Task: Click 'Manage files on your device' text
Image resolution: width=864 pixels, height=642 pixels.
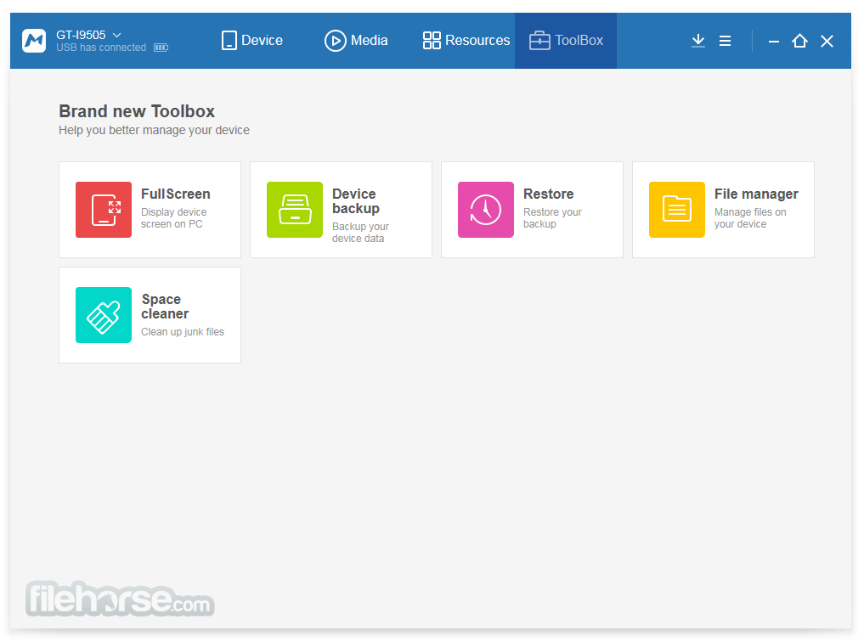Action: [750, 218]
